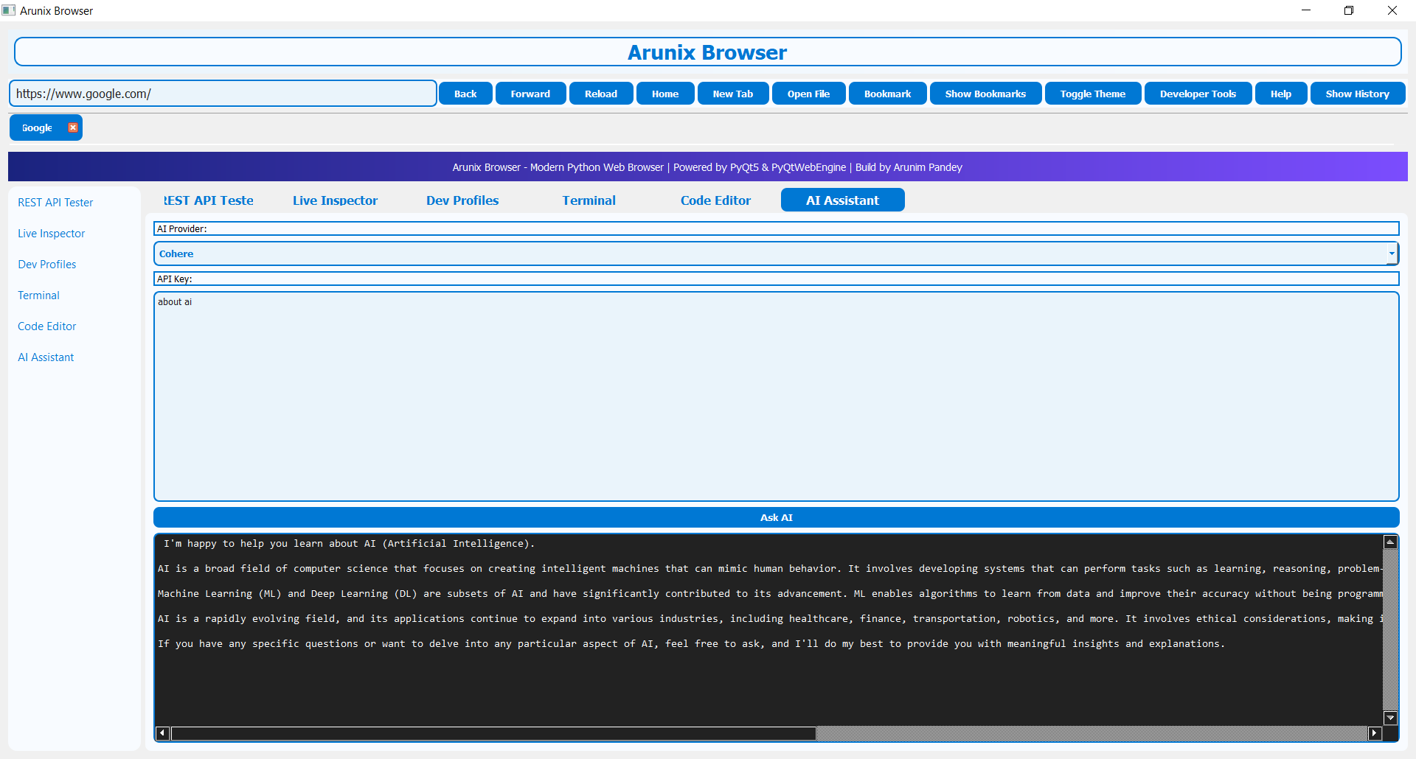Close the Google tab
This screenshot has height=759, width=1416.
coord(72,127)
